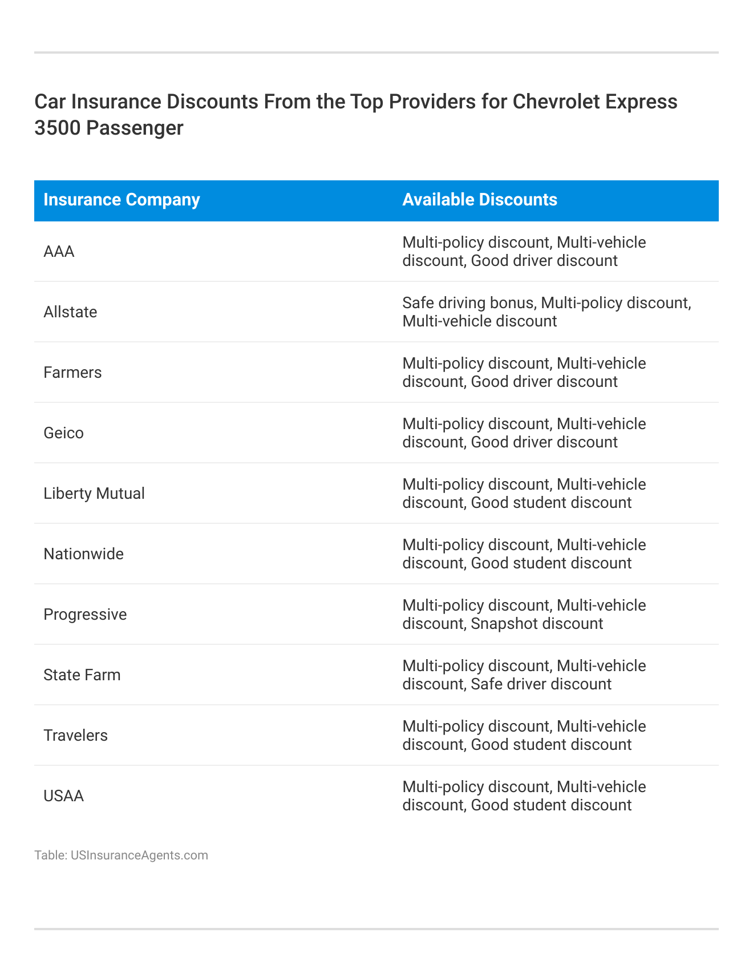Select USAA in the company column
Screen dimensions: 753x969
(x=63, y=796)
